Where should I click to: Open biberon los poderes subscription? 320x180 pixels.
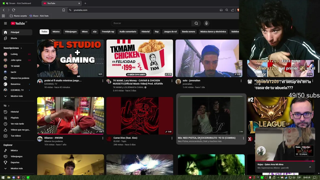coord(17,78)
